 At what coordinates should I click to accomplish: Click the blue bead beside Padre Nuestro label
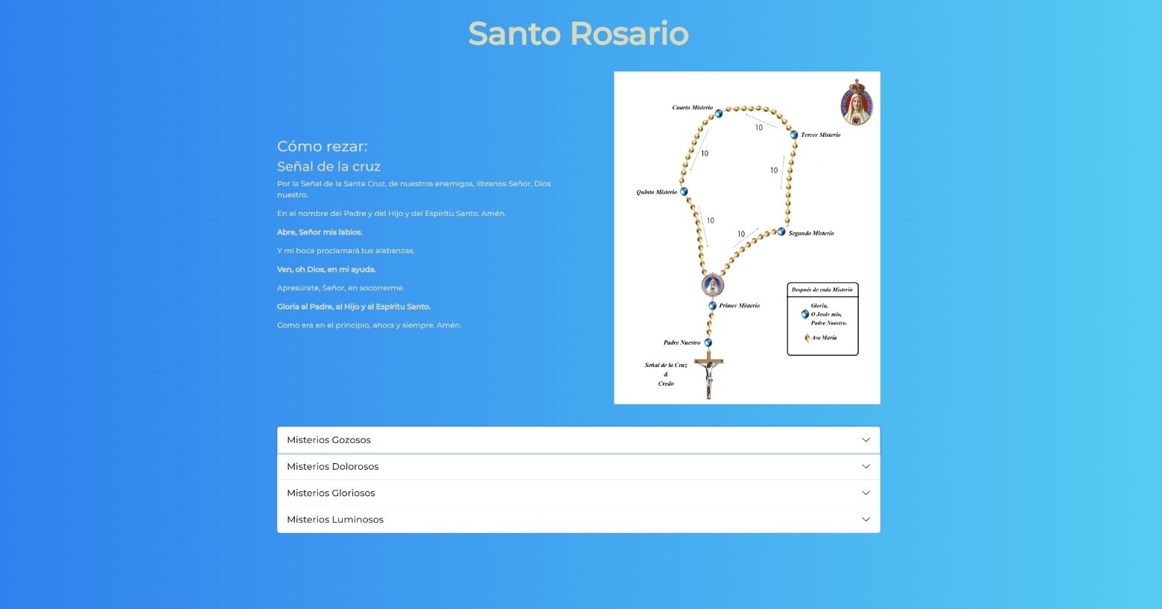point(708,342)
